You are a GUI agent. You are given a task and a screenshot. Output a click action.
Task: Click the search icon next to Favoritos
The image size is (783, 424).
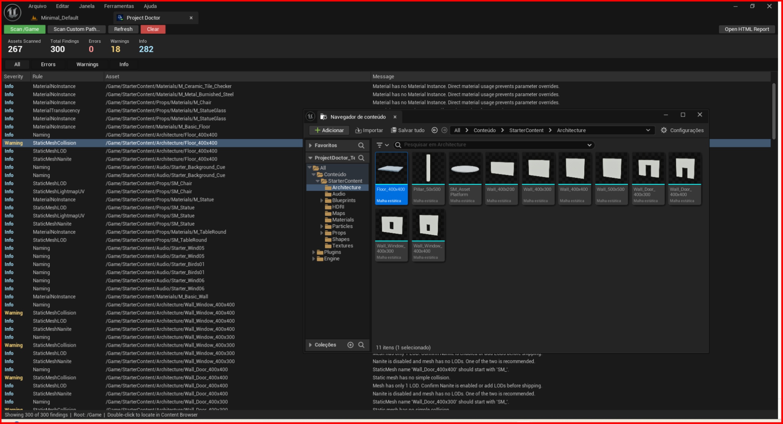[x=361, y=145]
